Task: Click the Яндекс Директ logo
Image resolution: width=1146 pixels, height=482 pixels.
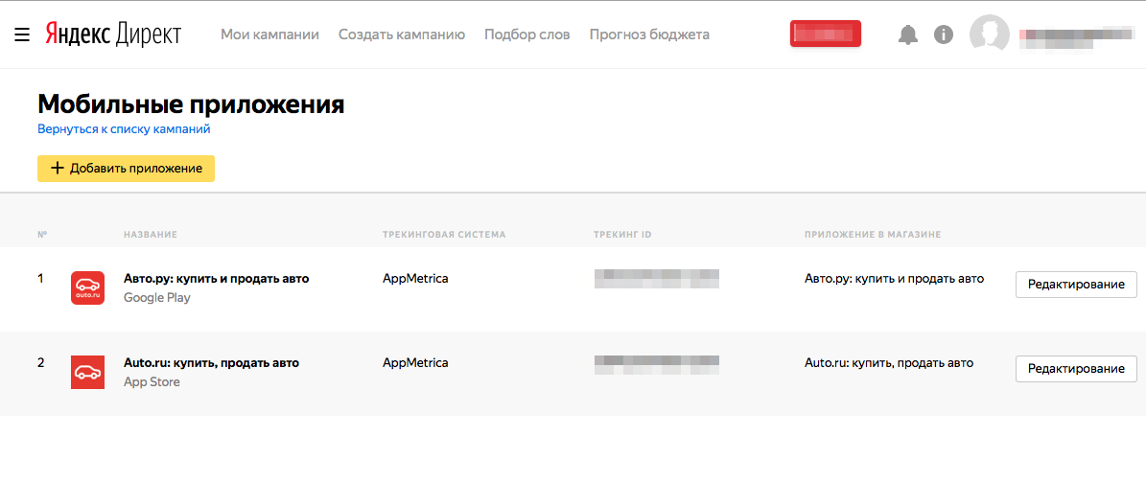Action: 113,34
